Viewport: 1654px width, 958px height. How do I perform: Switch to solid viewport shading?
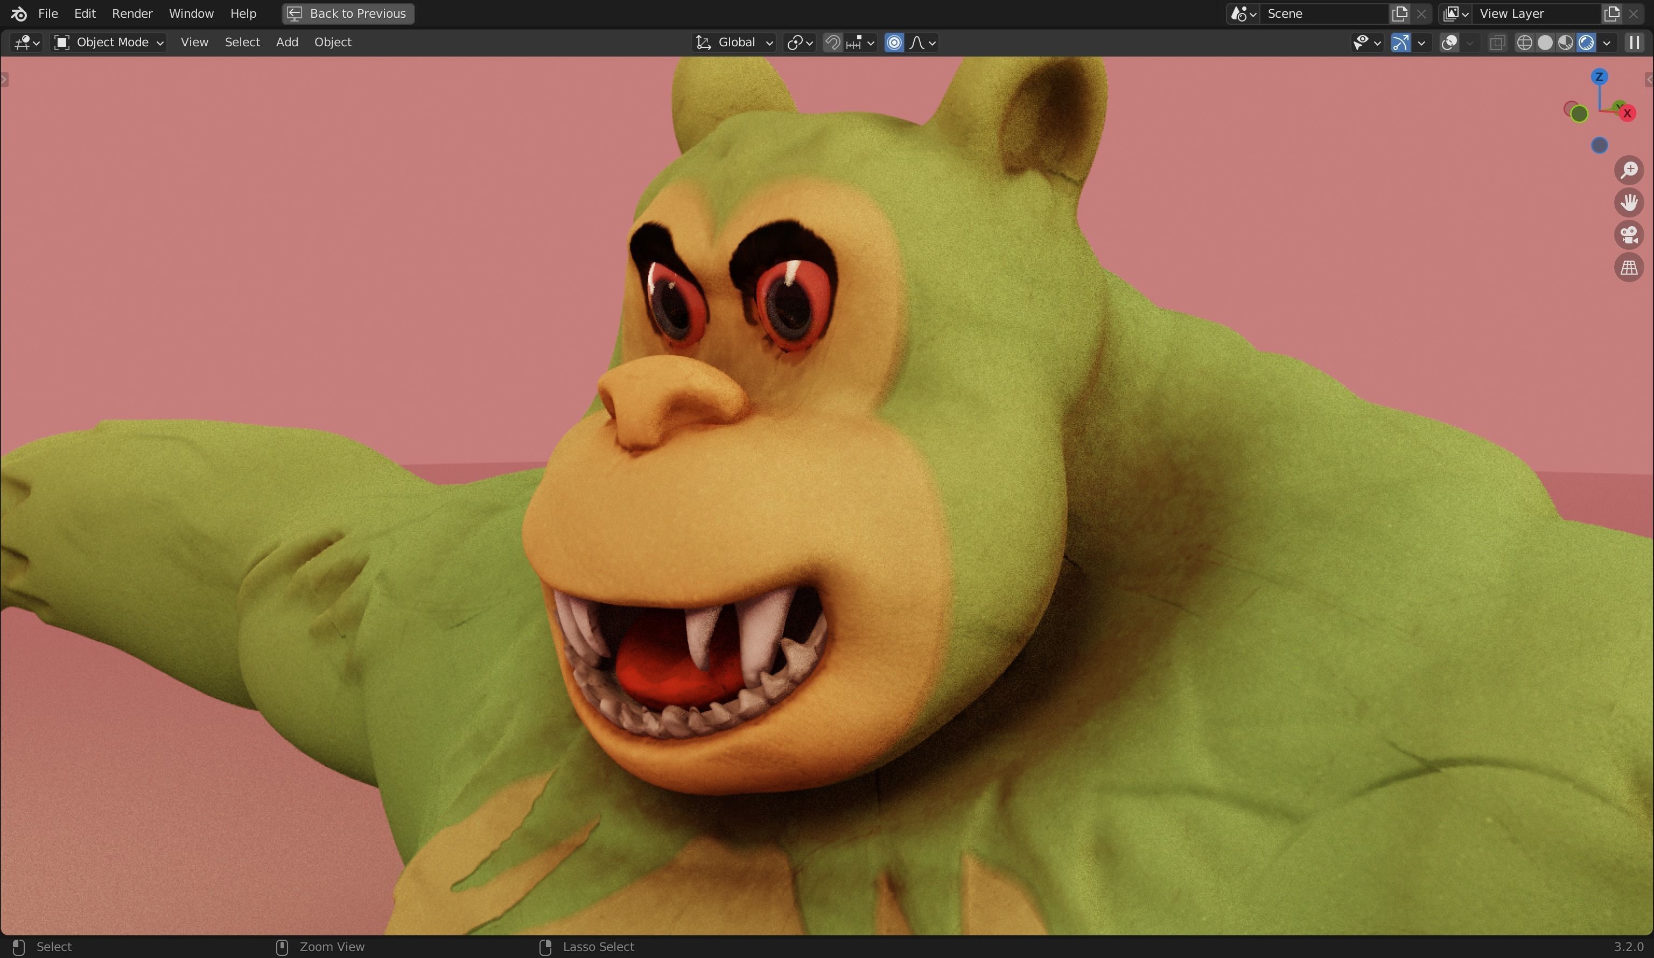[x=1545, y=43]
